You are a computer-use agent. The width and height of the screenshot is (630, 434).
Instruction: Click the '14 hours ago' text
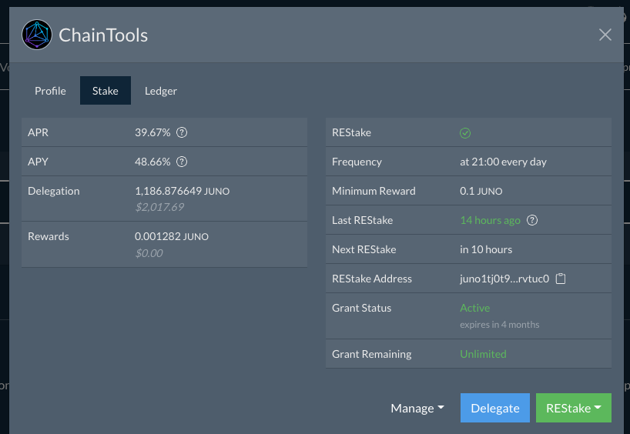490,220
